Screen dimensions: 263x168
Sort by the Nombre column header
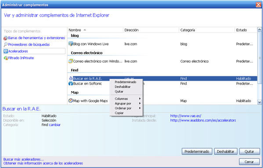(95, 30)
